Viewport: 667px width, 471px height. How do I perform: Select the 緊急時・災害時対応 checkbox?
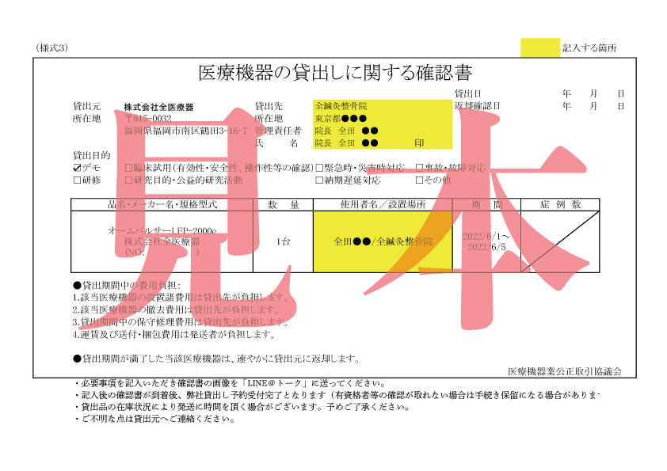coord(319,168)
